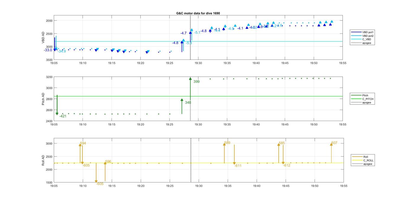
Task: Click the '19:55' tick under Roll plot
Action: click(343, 186)
